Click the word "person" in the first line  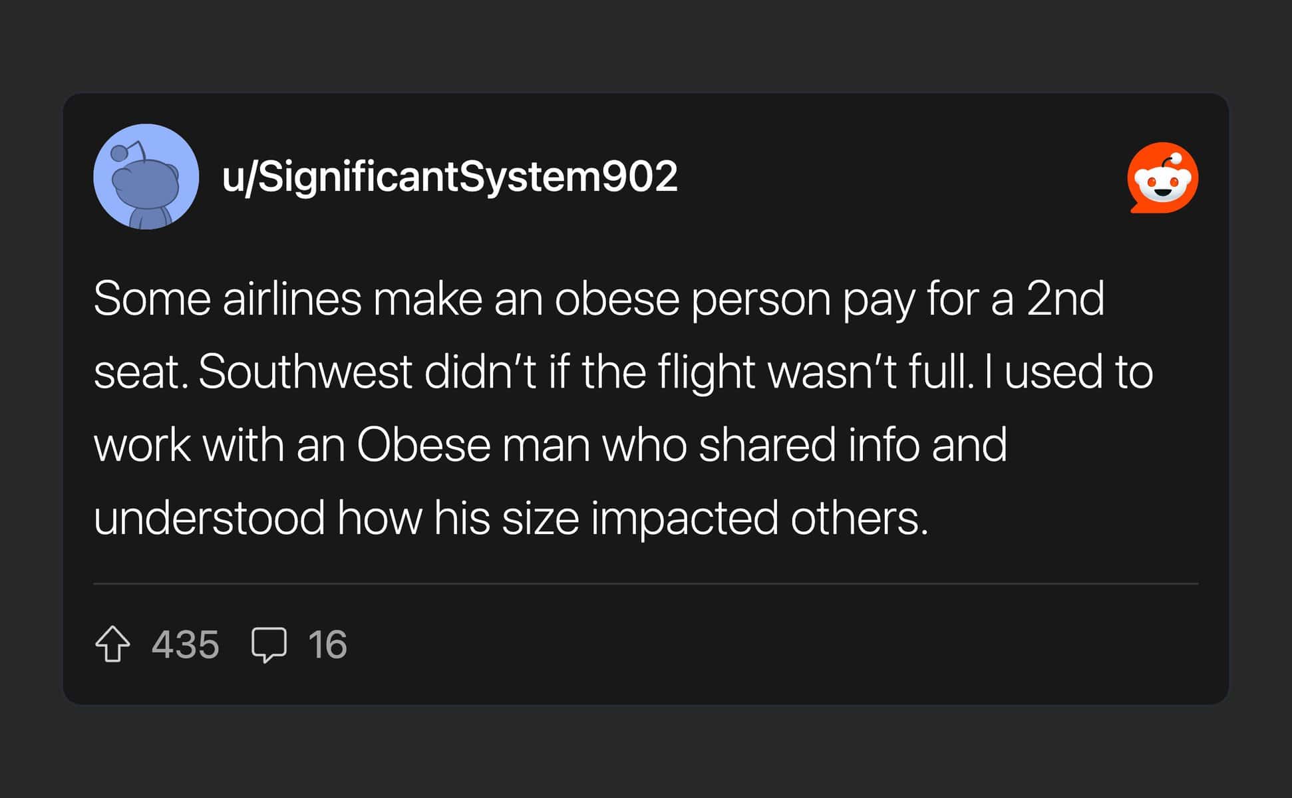point(760,299)
